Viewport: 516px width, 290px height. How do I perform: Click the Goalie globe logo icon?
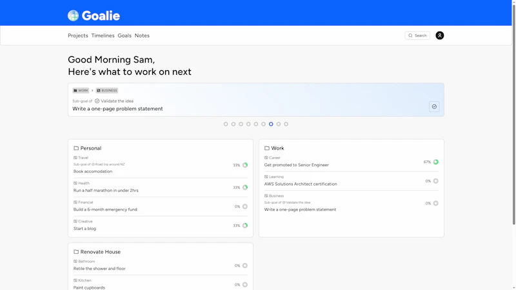[x=73, y=15]
